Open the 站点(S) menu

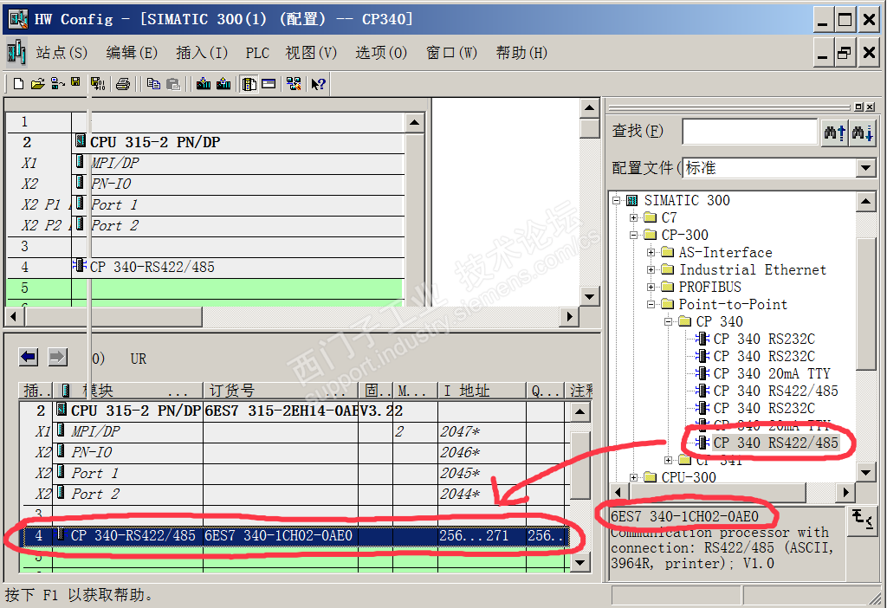(62, 53)
